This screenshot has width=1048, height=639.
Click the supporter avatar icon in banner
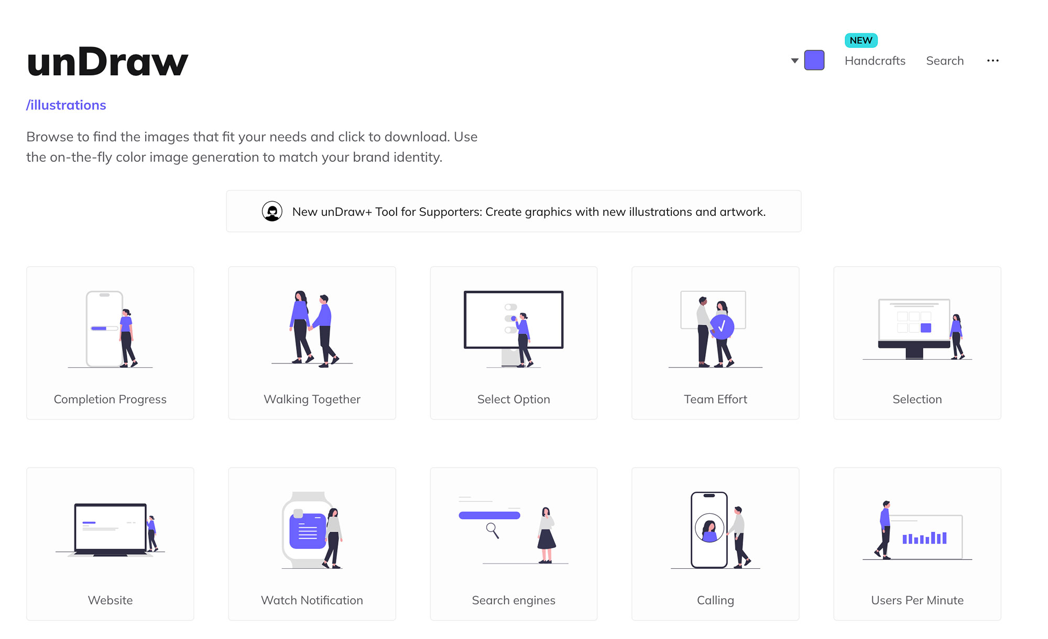272,212
